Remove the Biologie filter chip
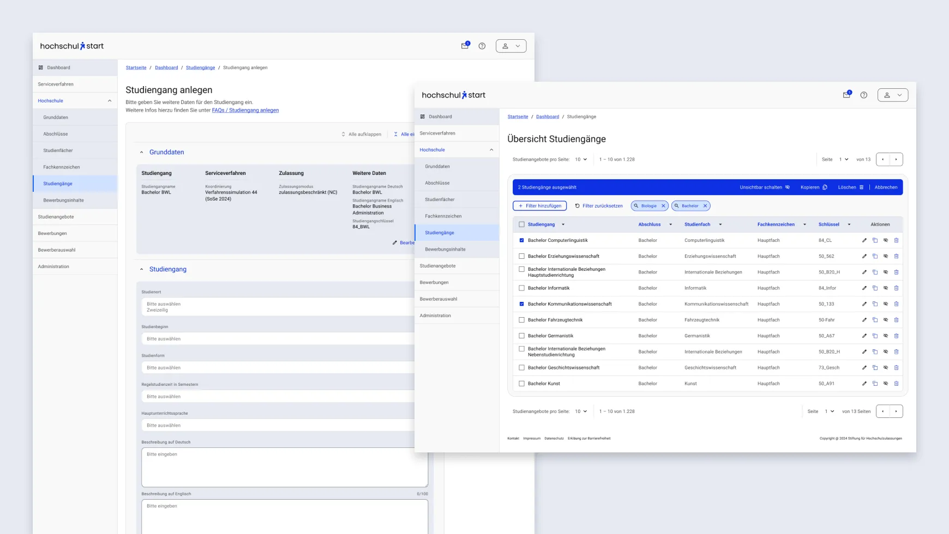The height and width of the screenshot is (534, 949). (x=663, y=206)
